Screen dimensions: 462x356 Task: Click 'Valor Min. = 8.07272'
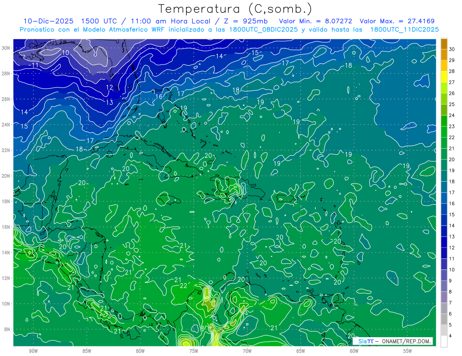point(316,21)
